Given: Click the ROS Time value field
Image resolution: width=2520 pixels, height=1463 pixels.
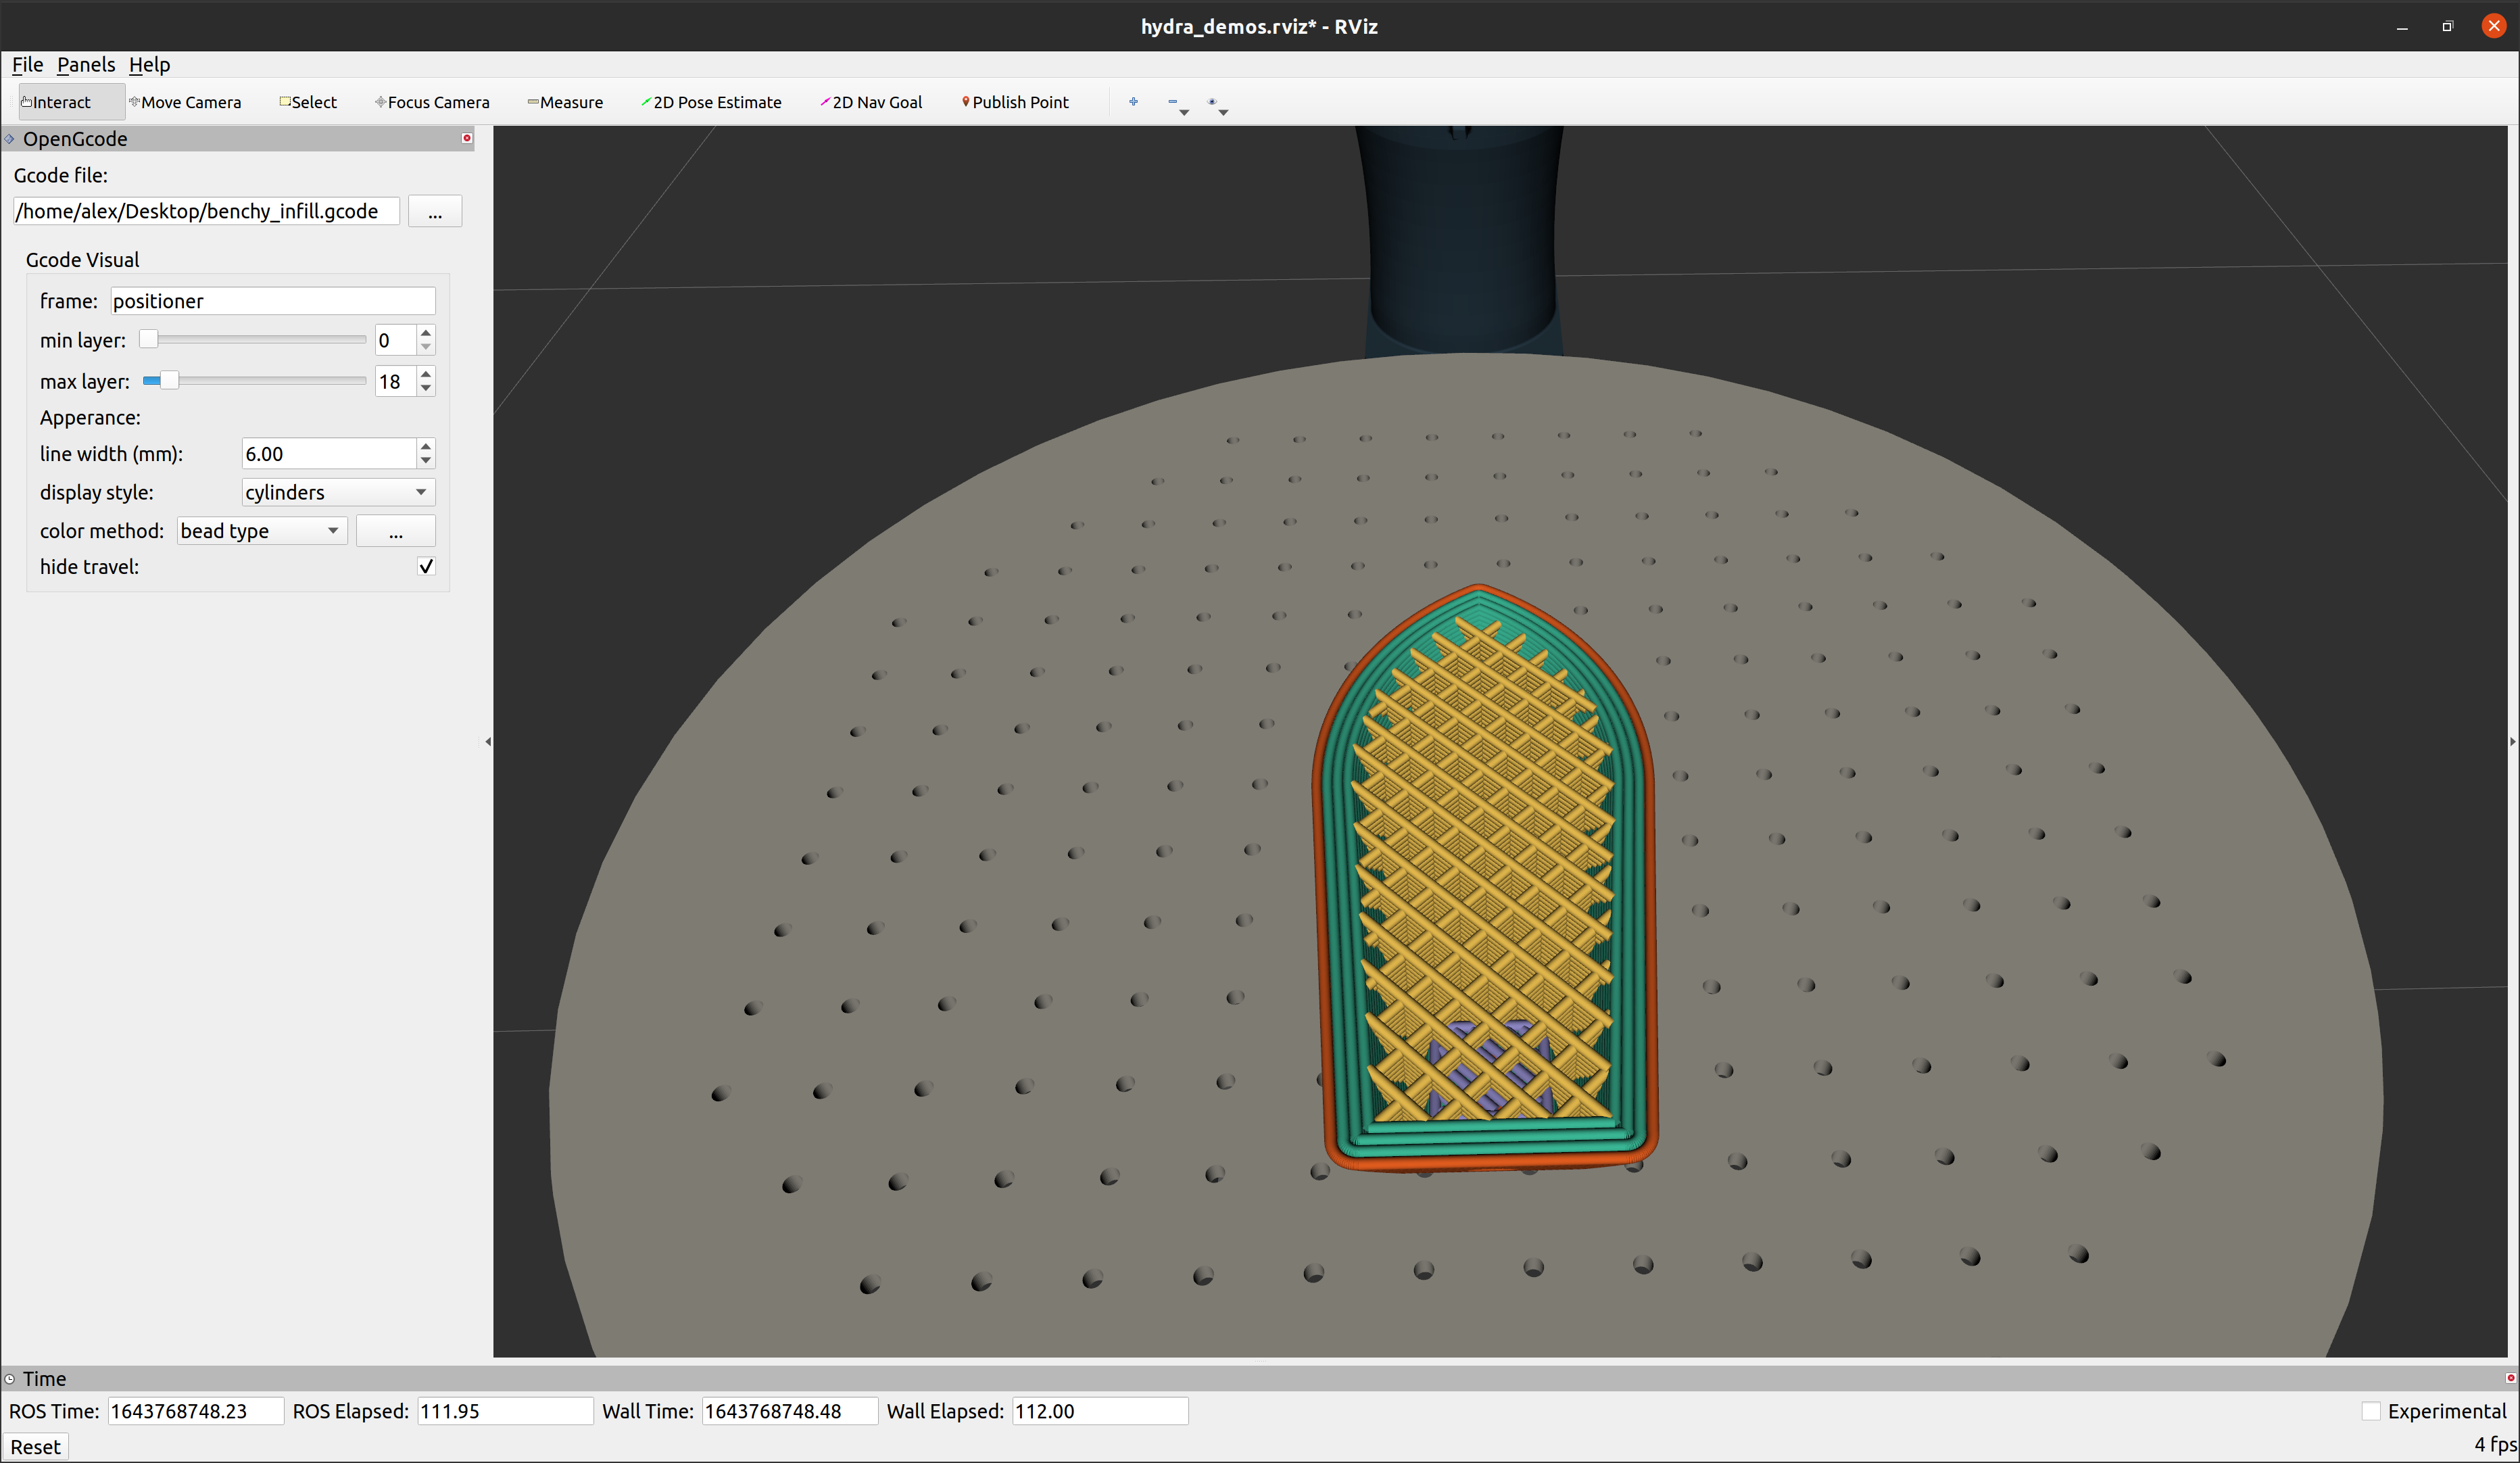Looking at the screenshot, I should click(x=196, y=1411).
